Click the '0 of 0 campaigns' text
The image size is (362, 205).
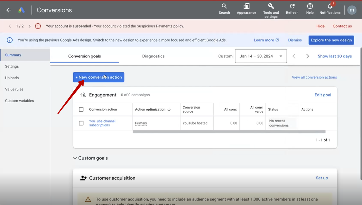pos(135,95)
